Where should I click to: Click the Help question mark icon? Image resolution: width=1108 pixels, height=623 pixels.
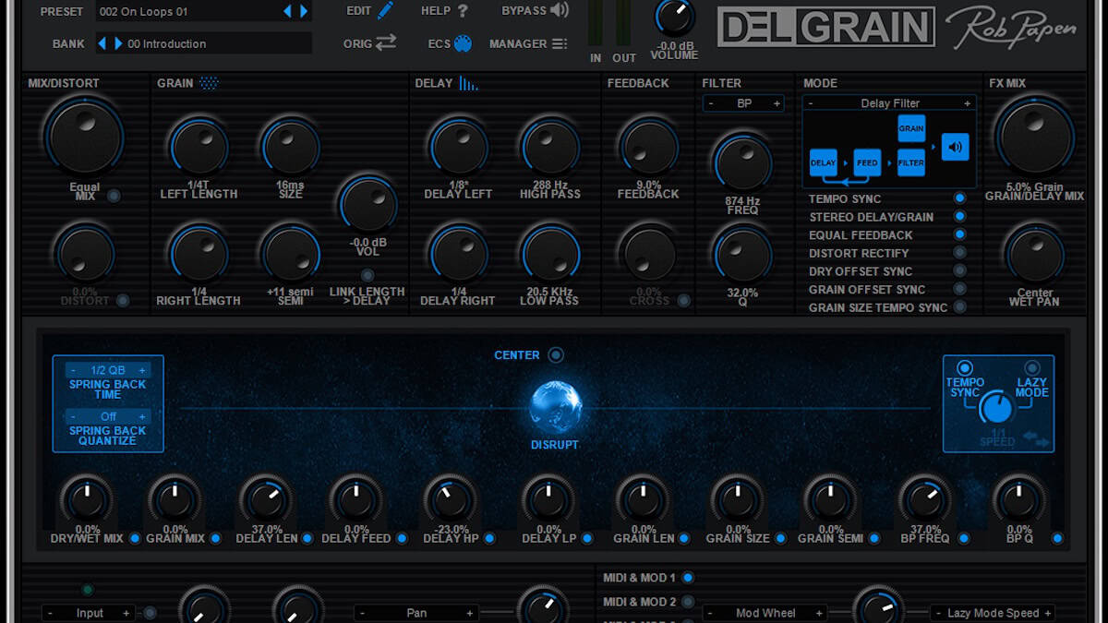pos(463,11)
